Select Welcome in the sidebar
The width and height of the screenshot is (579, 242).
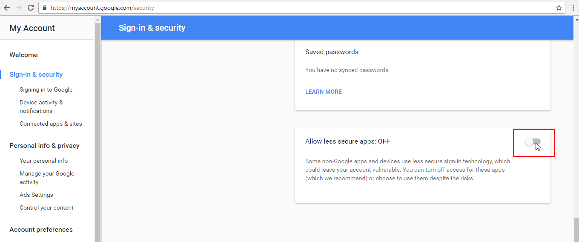pos(23,55)
